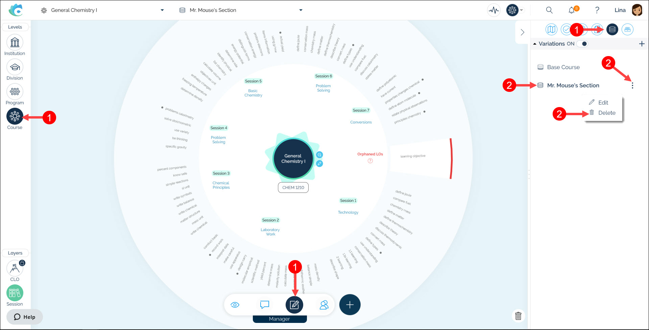
Task: Select the Institution level icon
Action: tap(15, 43)
